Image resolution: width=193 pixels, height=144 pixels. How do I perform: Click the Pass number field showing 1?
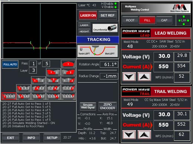click(x=33, y=64)
